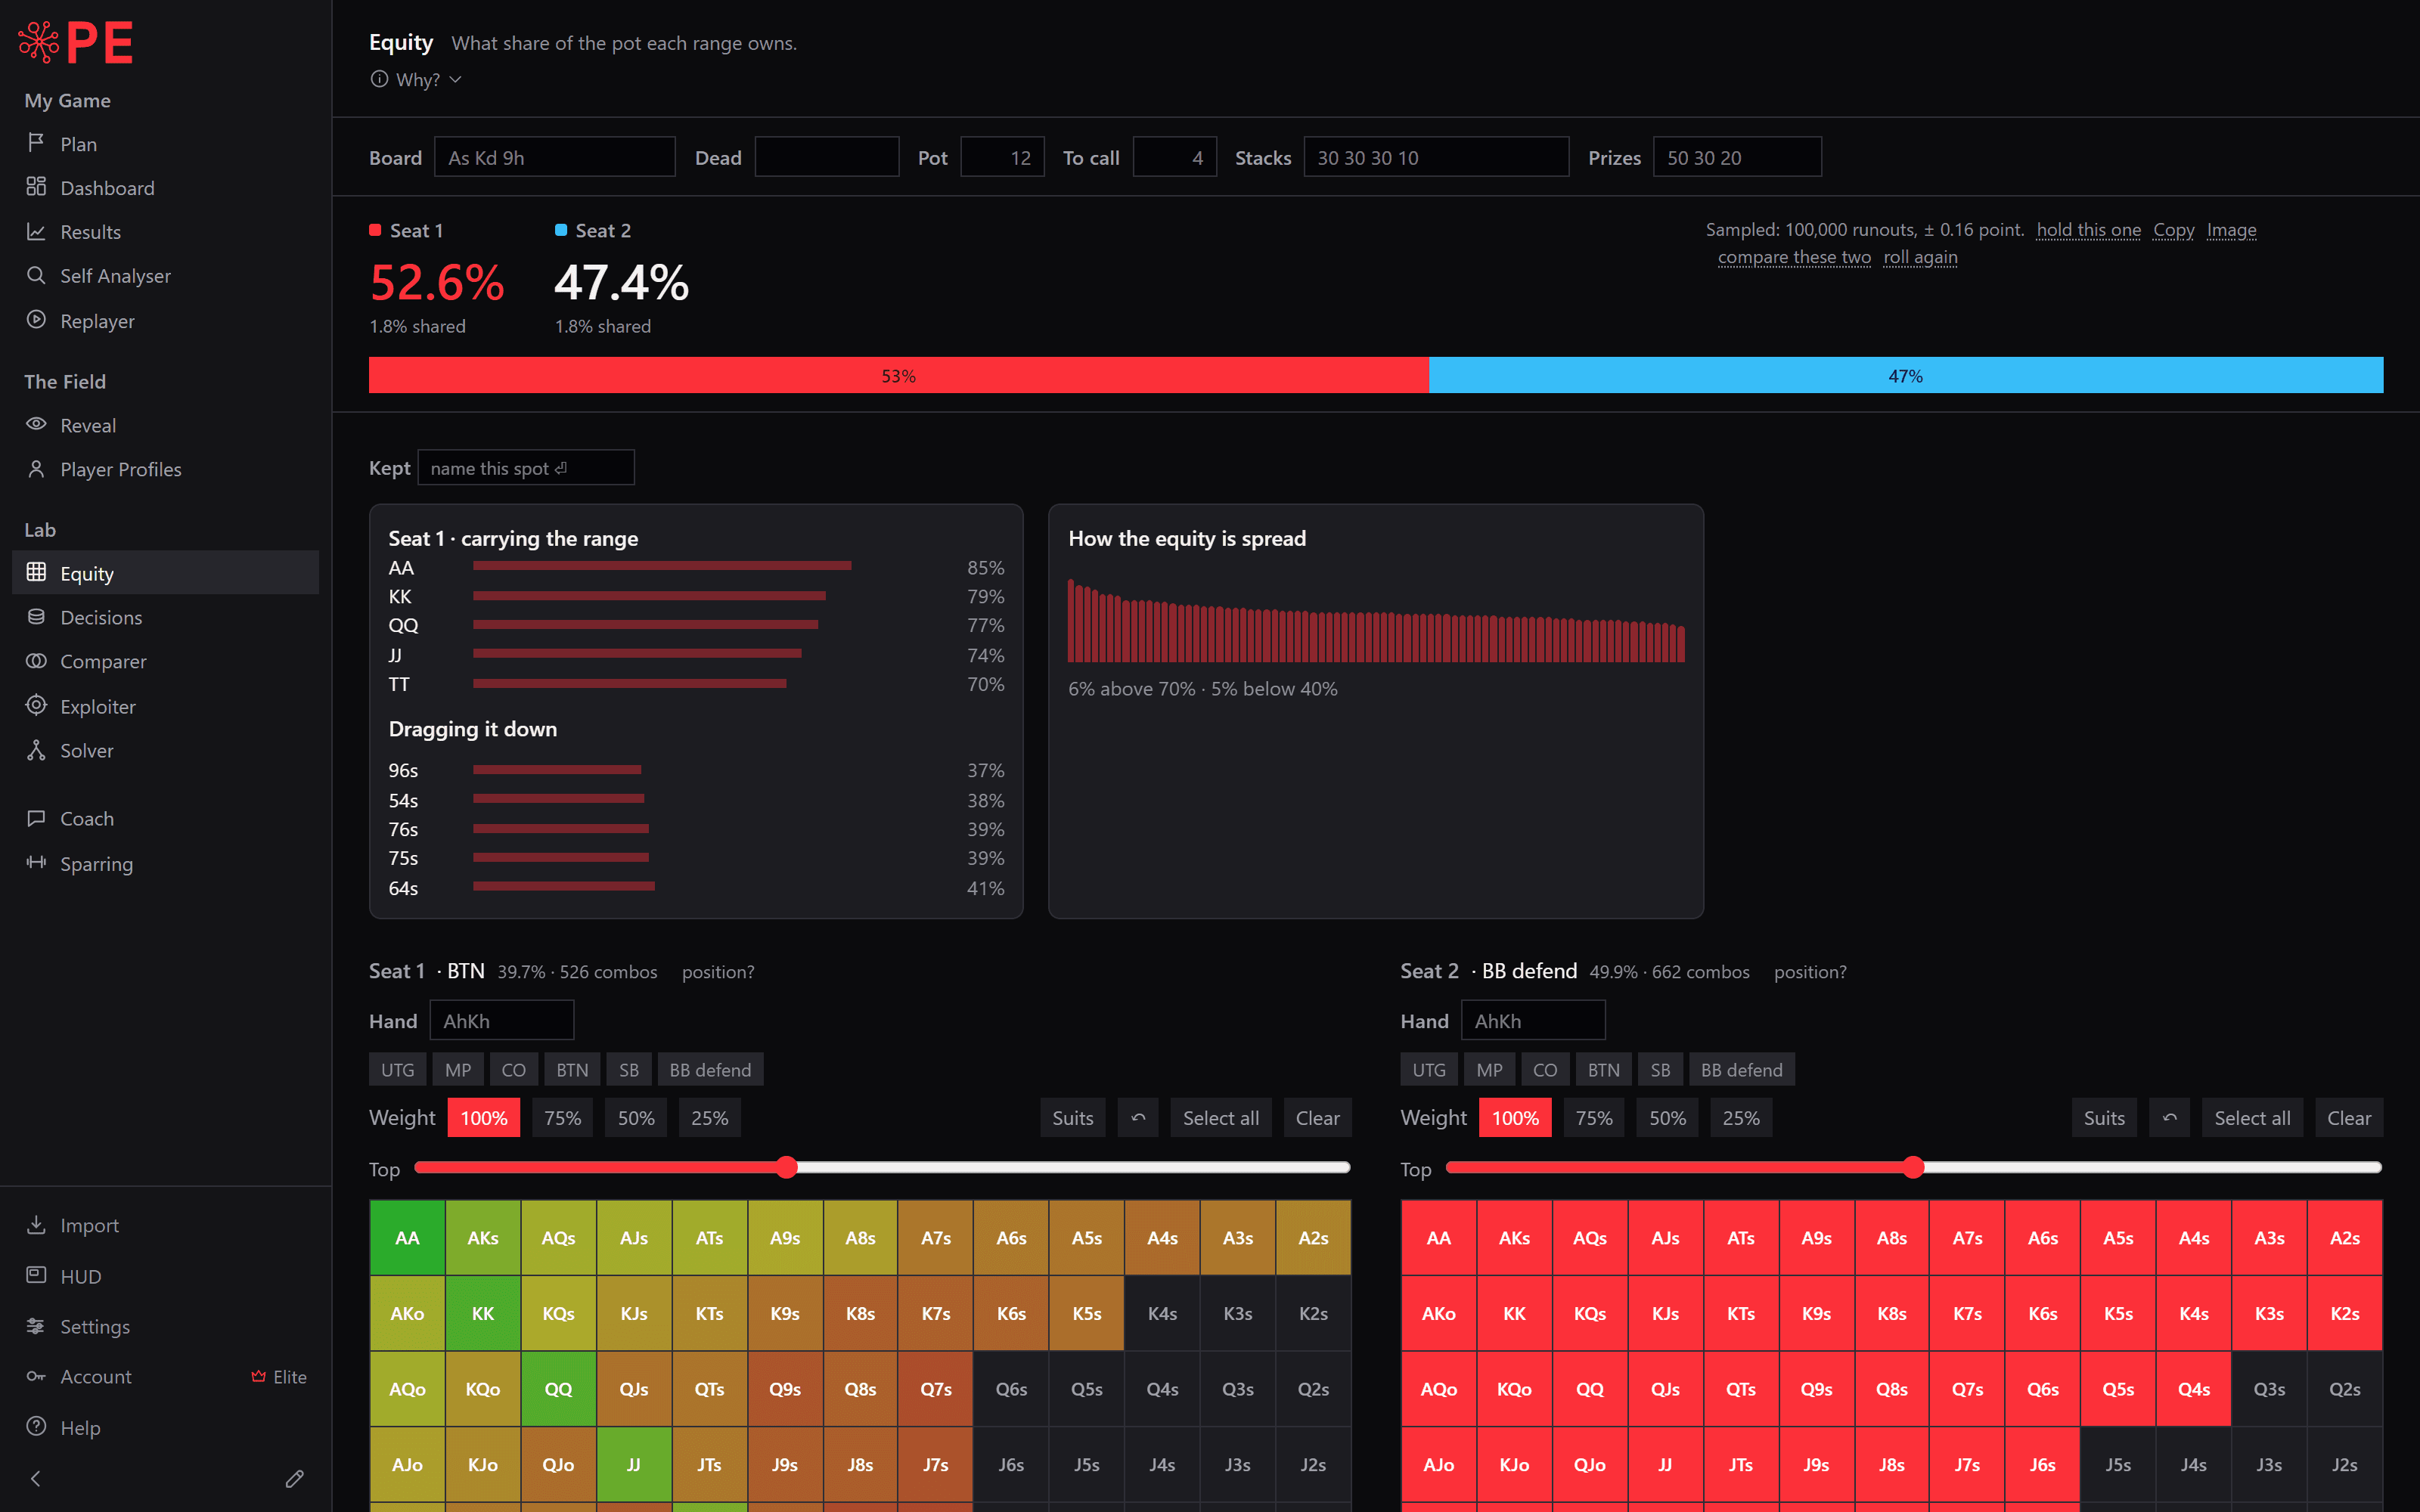This screenshot has width=2420, height=1512.
Task: Open Coach via its chat icon
Action: coord(36,817)
